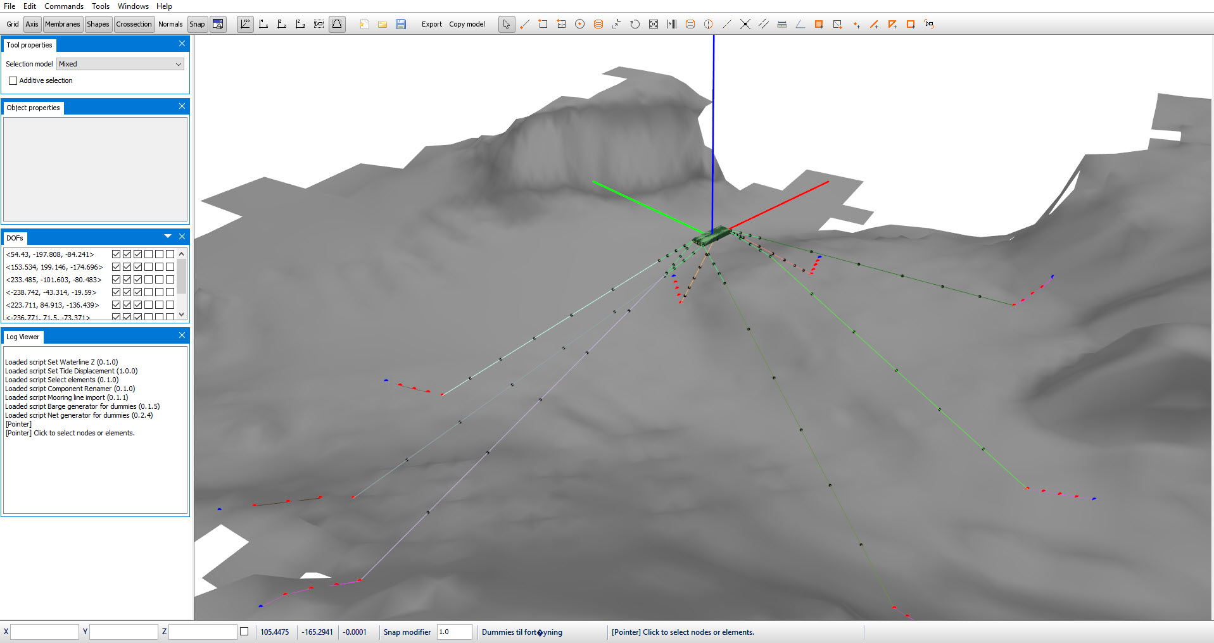Toggle Normals display
This screenshot has width=1214, height=643.
[x=170, y=24]
